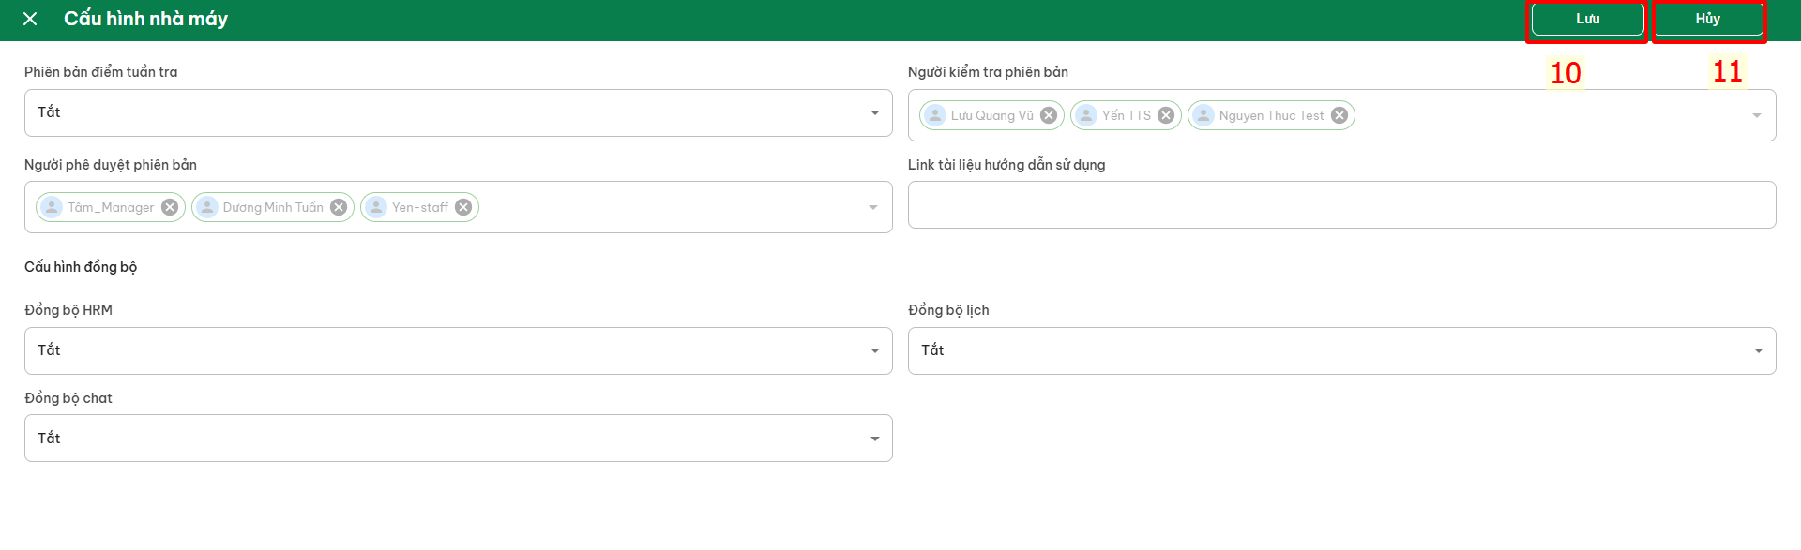The width and height of the screenshot is (1801, 550).
Task: Focus Link tài liệu hướng dẫn sử dụng field
Action: point(1341,204)
